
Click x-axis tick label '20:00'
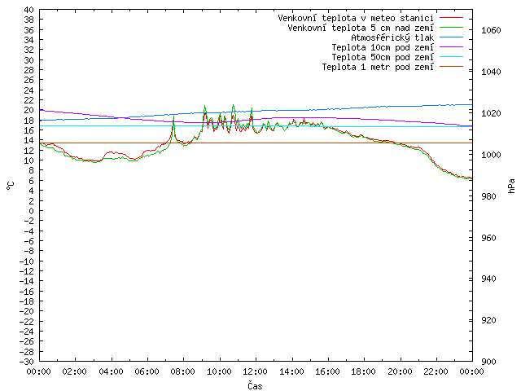pos(400,371)
